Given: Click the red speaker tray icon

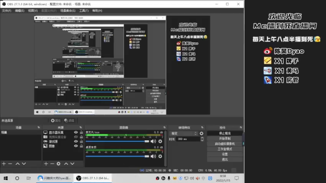Looking at the screenshot, I should [198, 178].
